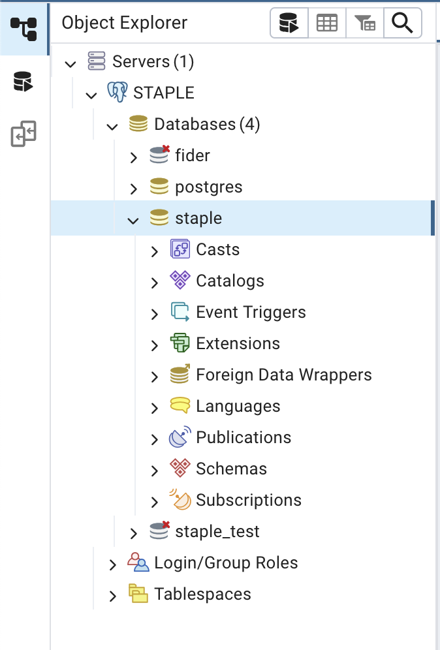Click the Event Triggers tree item
This screenshot has height=650, width=440.
251,312
